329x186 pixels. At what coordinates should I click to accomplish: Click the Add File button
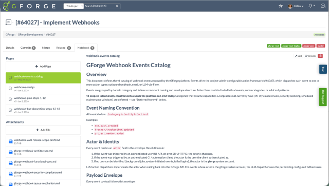point(43,130)
